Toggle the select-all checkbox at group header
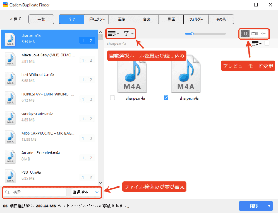 pyautogui.click(x=267, y=44)
